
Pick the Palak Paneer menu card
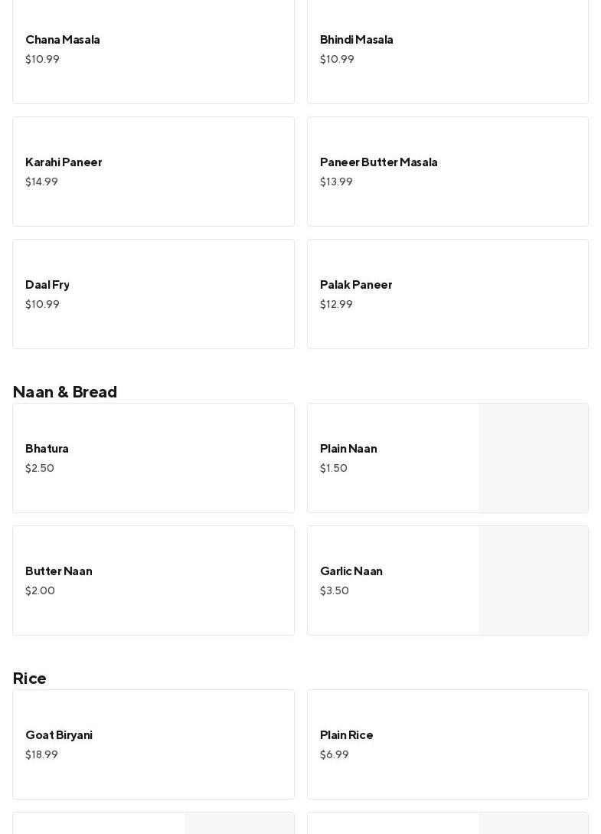coord(447,294)
